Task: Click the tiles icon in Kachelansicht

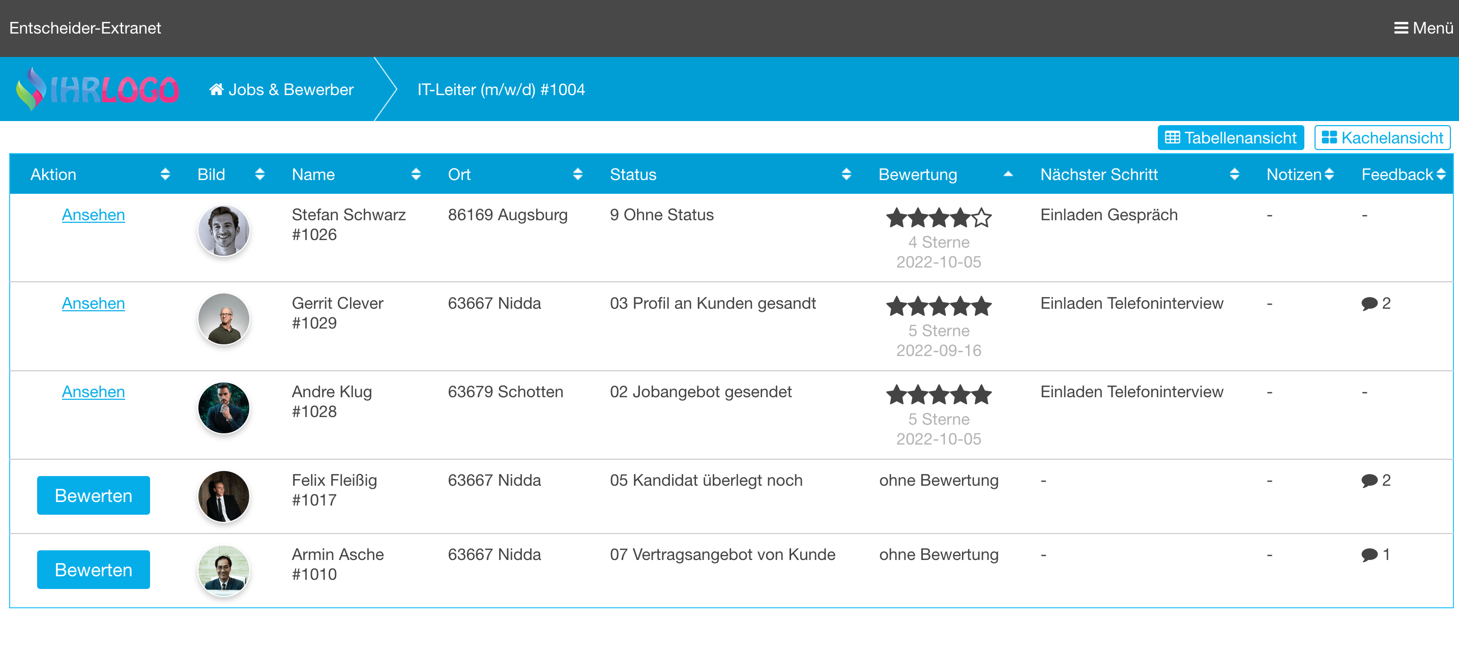Action: pos(1329,138)
